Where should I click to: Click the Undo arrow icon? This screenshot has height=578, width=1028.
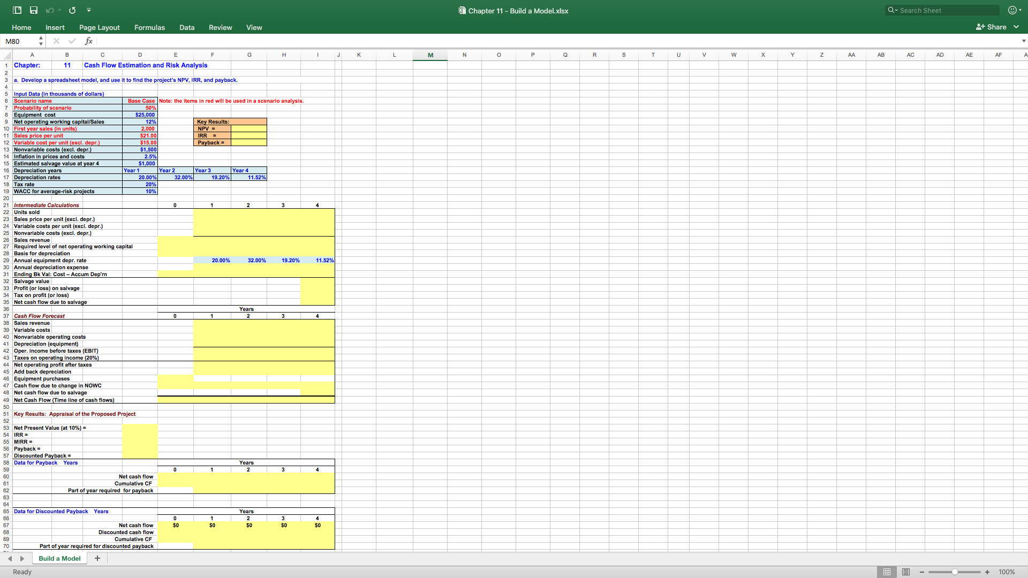50,10
